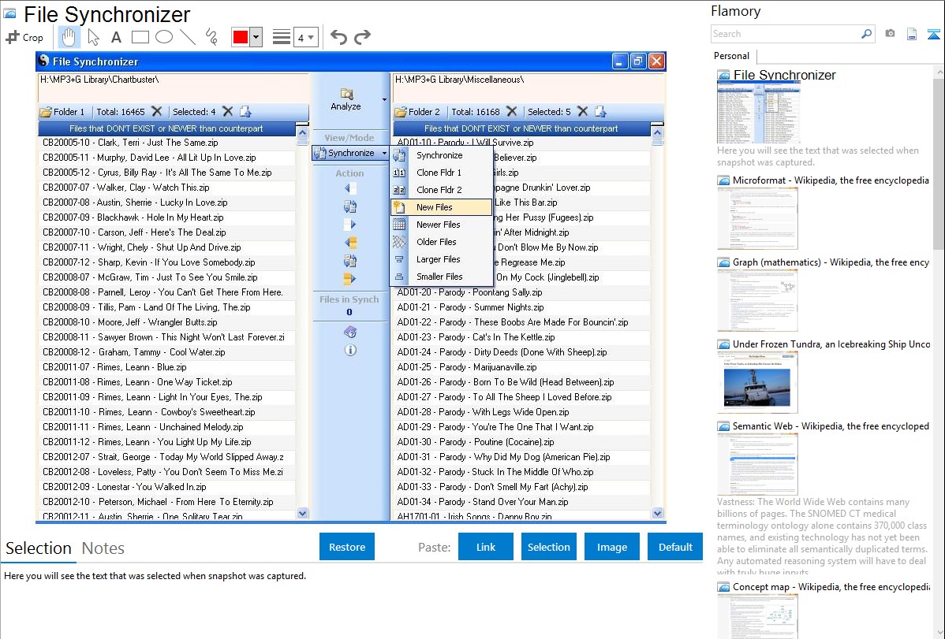945x639 pixels.
Task: Select the freehand scribble tool
Action: pyautogui.click(x=211, y=37)
